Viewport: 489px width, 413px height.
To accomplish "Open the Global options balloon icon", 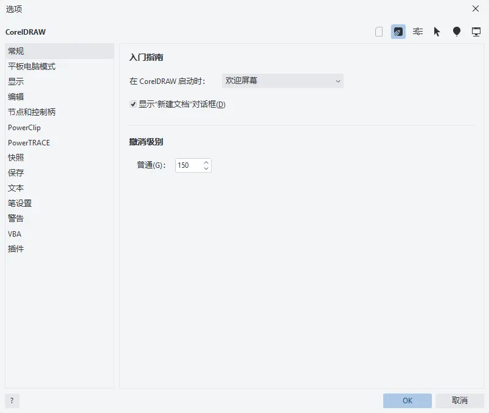I will coord(457,32).
